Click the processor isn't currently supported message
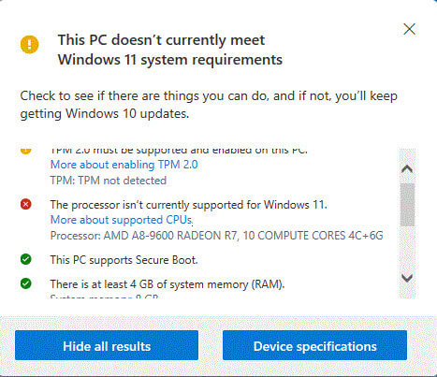Screen dimensions: 437x377 point(189,205)
